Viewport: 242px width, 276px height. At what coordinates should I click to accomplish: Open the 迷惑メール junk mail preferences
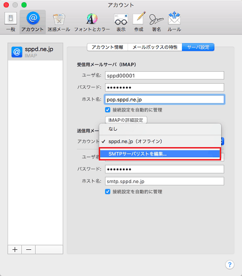[x=59, y=21]
